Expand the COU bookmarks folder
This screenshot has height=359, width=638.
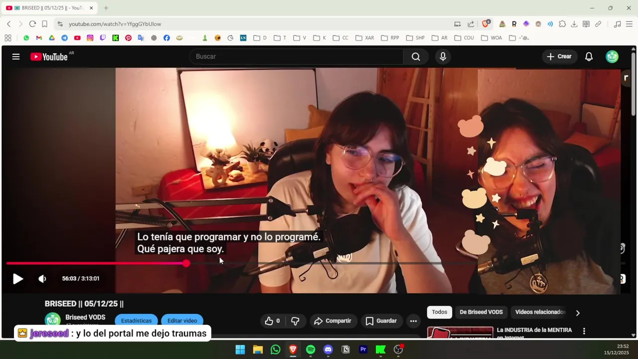(464, 38)
